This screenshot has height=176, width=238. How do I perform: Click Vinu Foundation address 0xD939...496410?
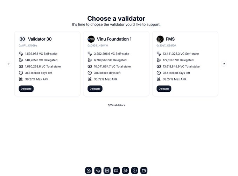(98, 45)
